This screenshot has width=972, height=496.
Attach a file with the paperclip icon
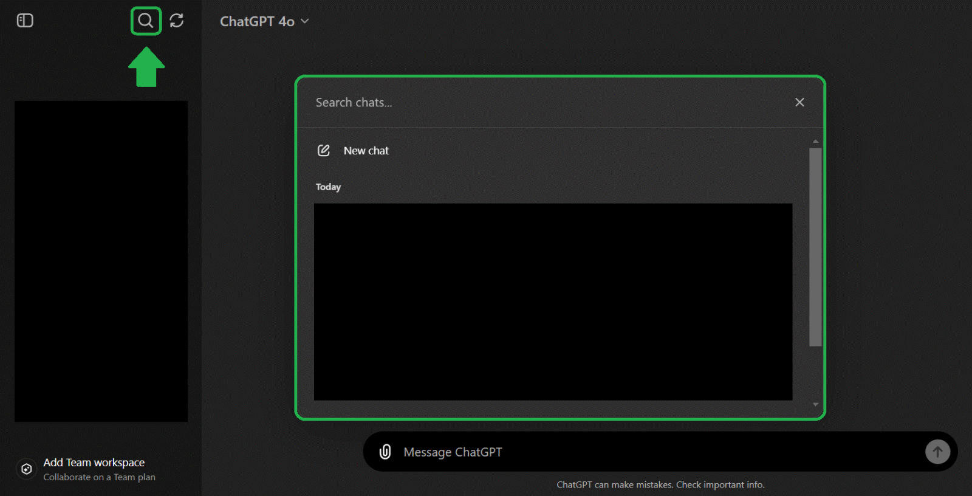385,452
